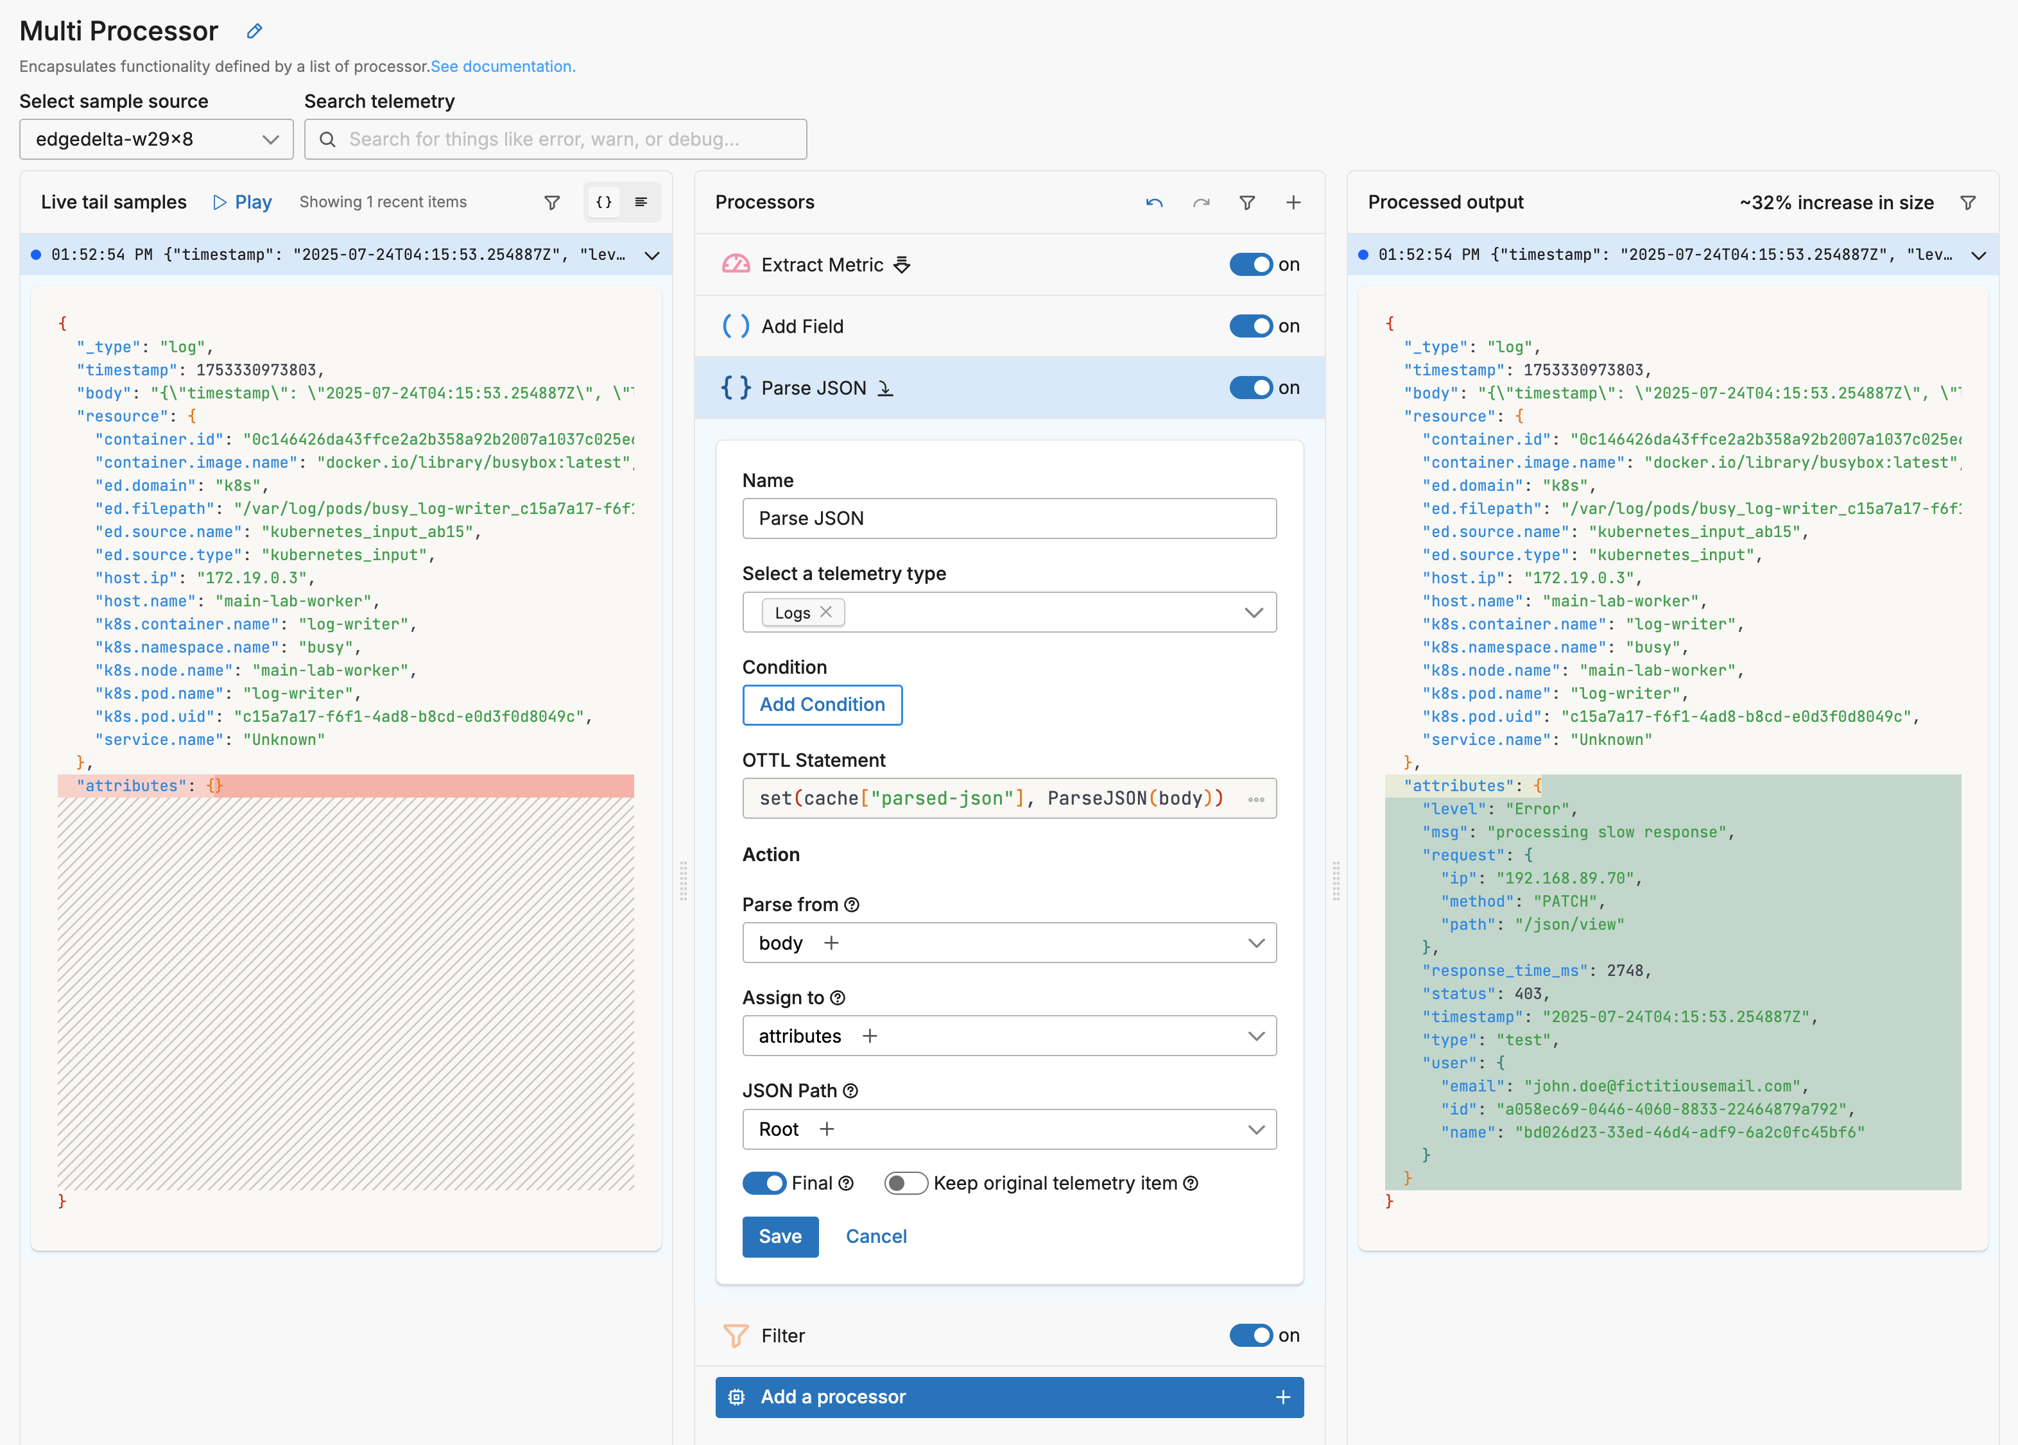The height and width of the screenshot is (1445, 2018).
Task: Open the Parse from dropdown arrow
Action: 1256,943
